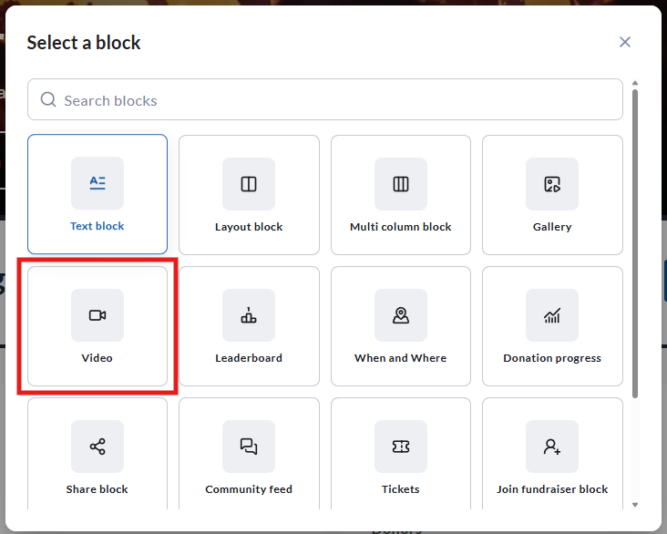
Task: Click the block list scrollbar thumb
Action: (635, 243)
